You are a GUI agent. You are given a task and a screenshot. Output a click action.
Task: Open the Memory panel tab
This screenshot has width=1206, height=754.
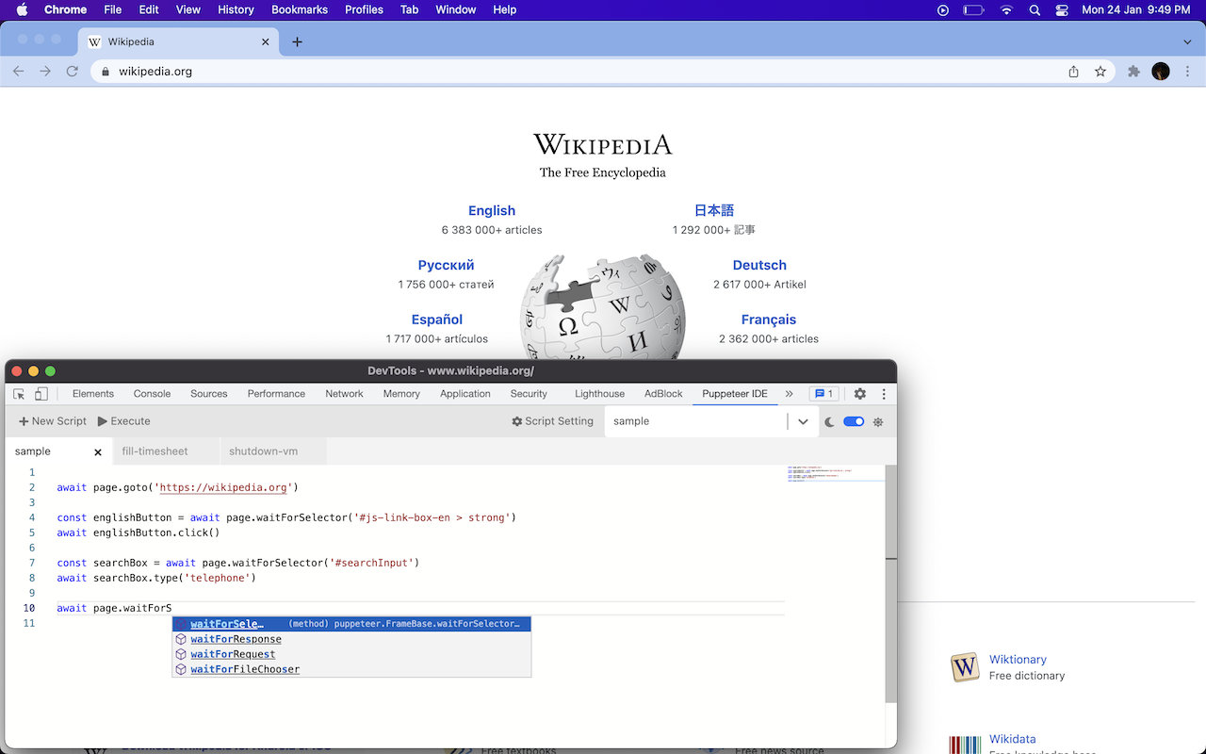401,394
